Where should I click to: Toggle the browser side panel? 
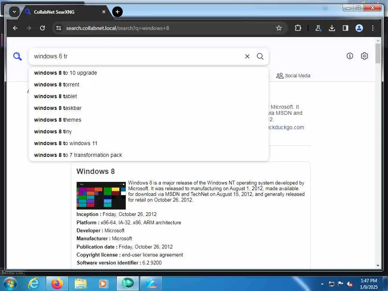(346, 28)
